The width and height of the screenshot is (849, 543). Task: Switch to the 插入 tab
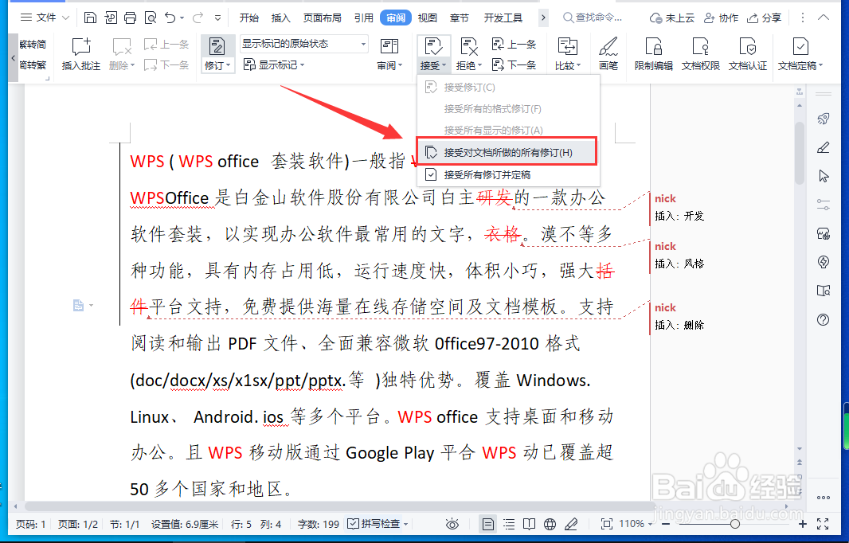[280, 18]
